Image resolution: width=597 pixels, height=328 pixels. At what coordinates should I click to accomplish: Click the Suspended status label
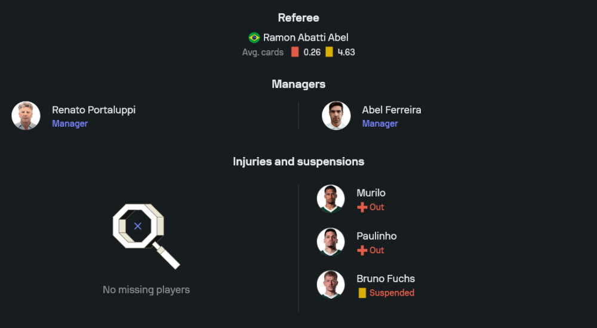tap(392, 293)
